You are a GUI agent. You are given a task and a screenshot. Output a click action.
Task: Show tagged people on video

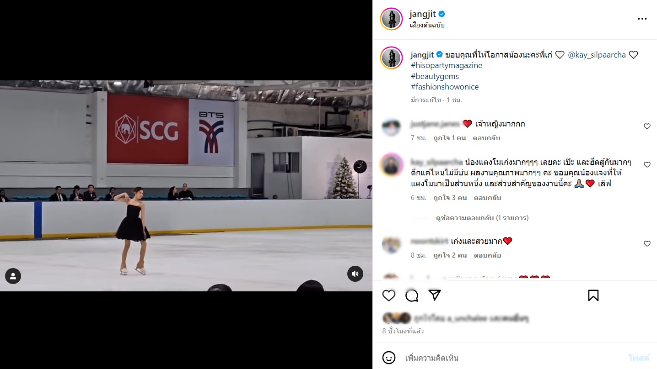coord(13,276)
